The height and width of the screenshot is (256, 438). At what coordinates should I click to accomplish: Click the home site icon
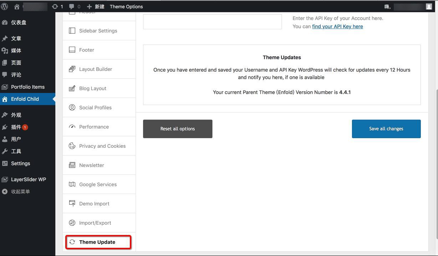point(17,6)
